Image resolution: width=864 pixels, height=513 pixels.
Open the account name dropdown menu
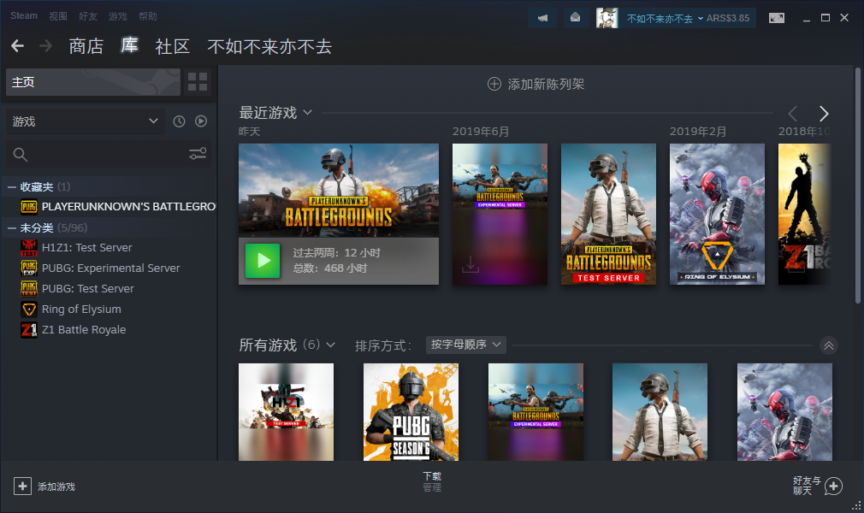(x=664, y=18)
